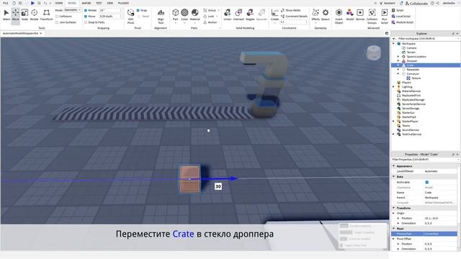461x259 pixels.
Task: Switch to the PLUGINS ribbon tab
Action: 123,3
